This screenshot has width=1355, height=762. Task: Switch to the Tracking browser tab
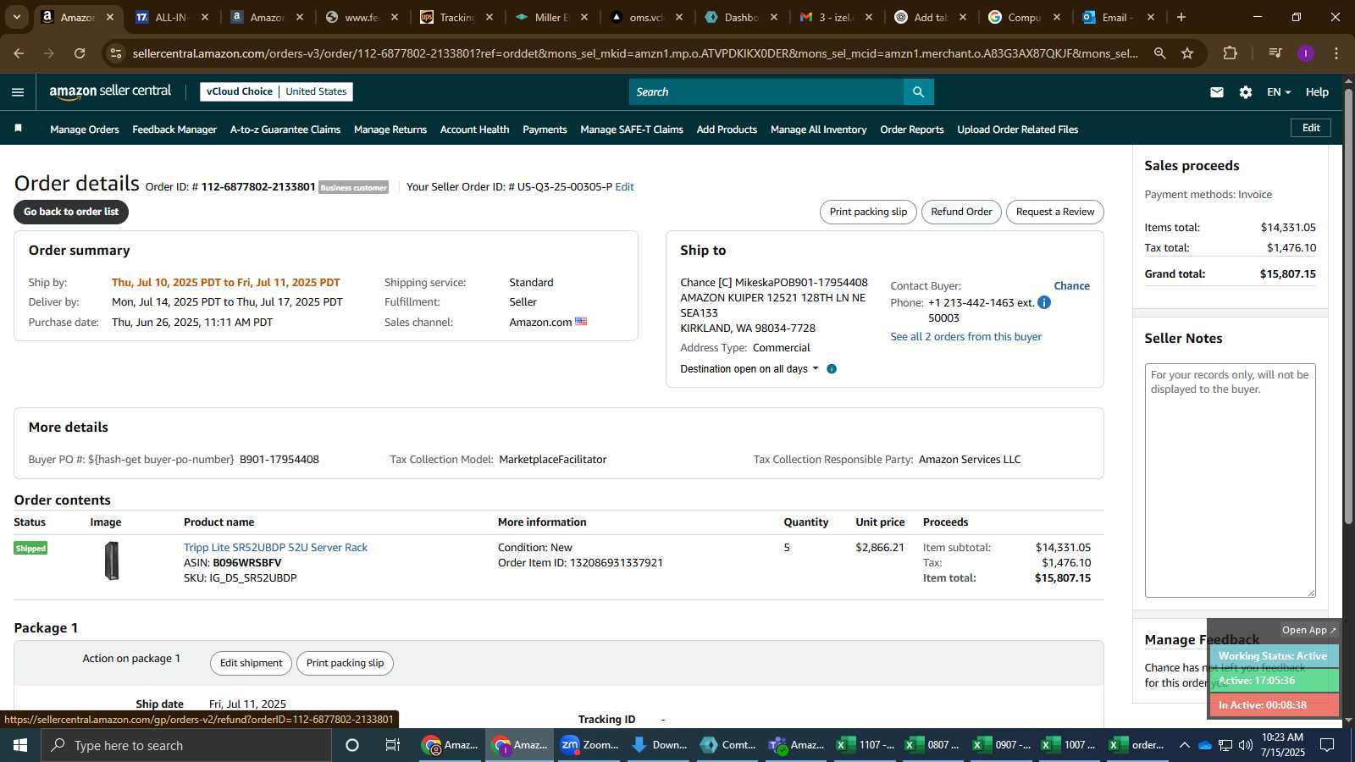456,17
